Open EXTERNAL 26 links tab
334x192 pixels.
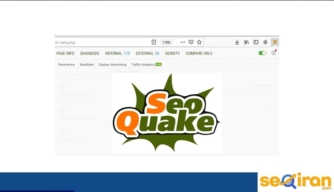tap(147, 53)
